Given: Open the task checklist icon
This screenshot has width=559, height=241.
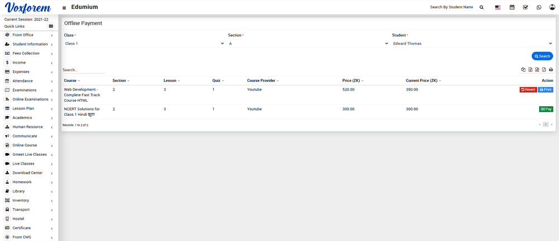Looking at the screenshot, I should (x=525, y=8).
